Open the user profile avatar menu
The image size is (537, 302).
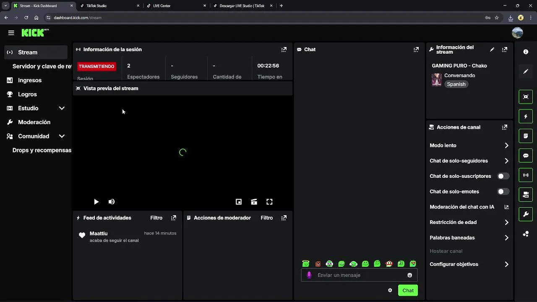point(517,33)
